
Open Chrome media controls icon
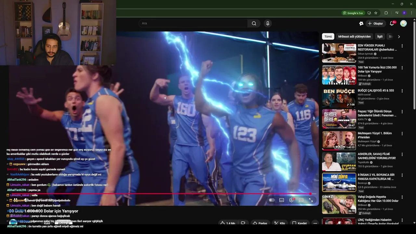point(397,13)
